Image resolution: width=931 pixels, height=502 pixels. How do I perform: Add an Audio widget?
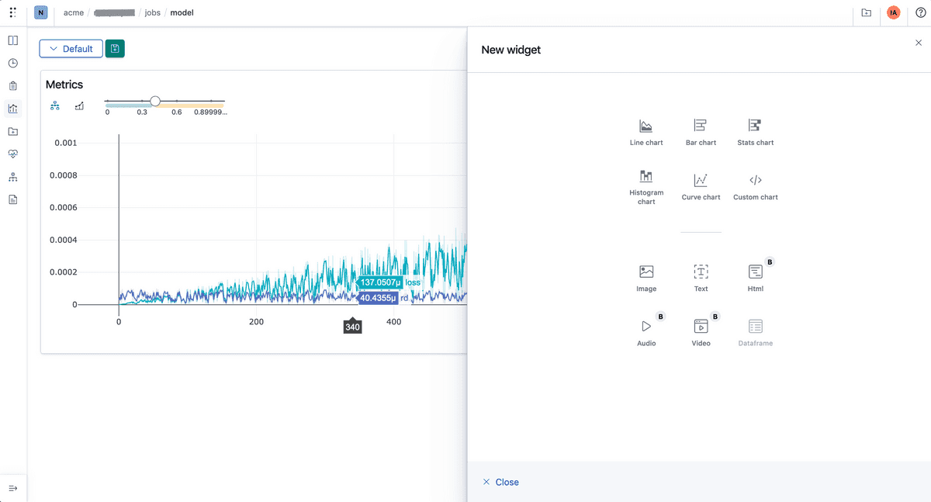(x=646, y=334)
